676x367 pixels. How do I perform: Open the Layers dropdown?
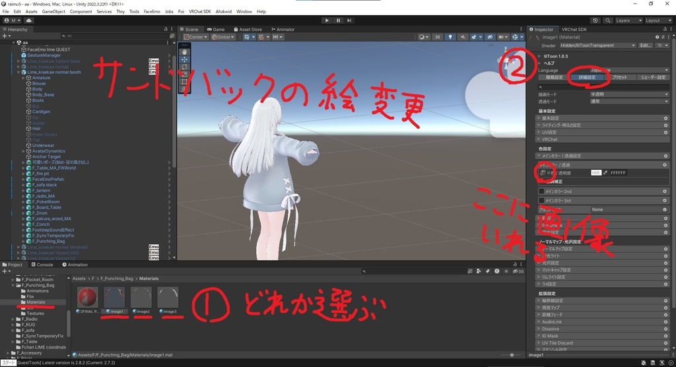628,20
